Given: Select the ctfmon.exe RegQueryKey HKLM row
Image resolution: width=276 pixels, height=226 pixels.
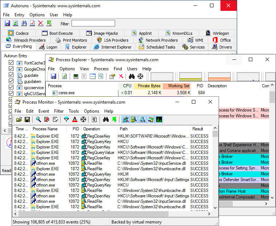Looking at the screenshot, I should (x=113, y=174).
